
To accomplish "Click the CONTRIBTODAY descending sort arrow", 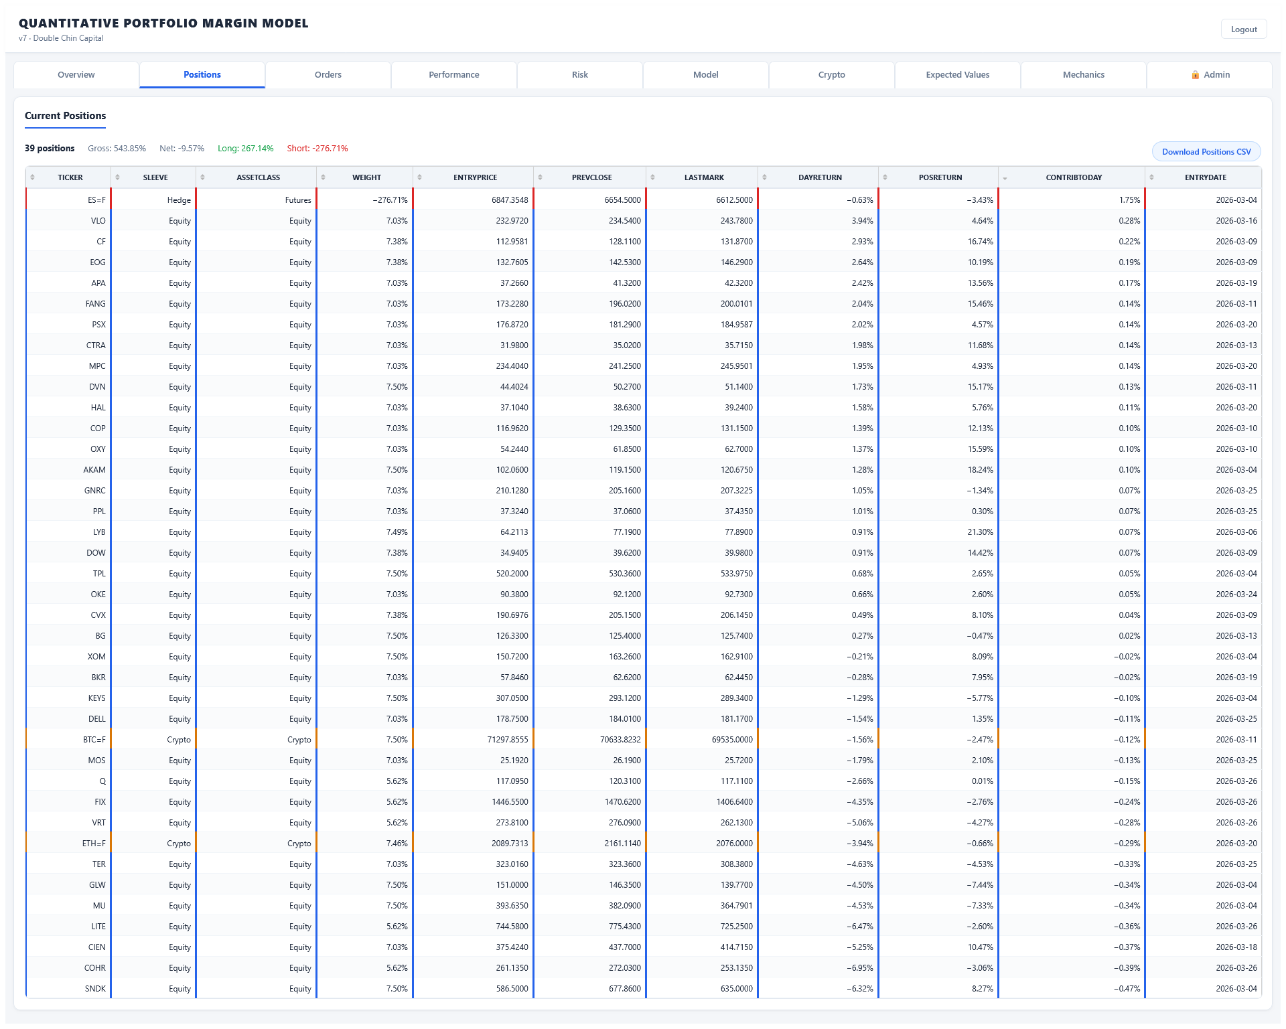I will click(1005, 179).
